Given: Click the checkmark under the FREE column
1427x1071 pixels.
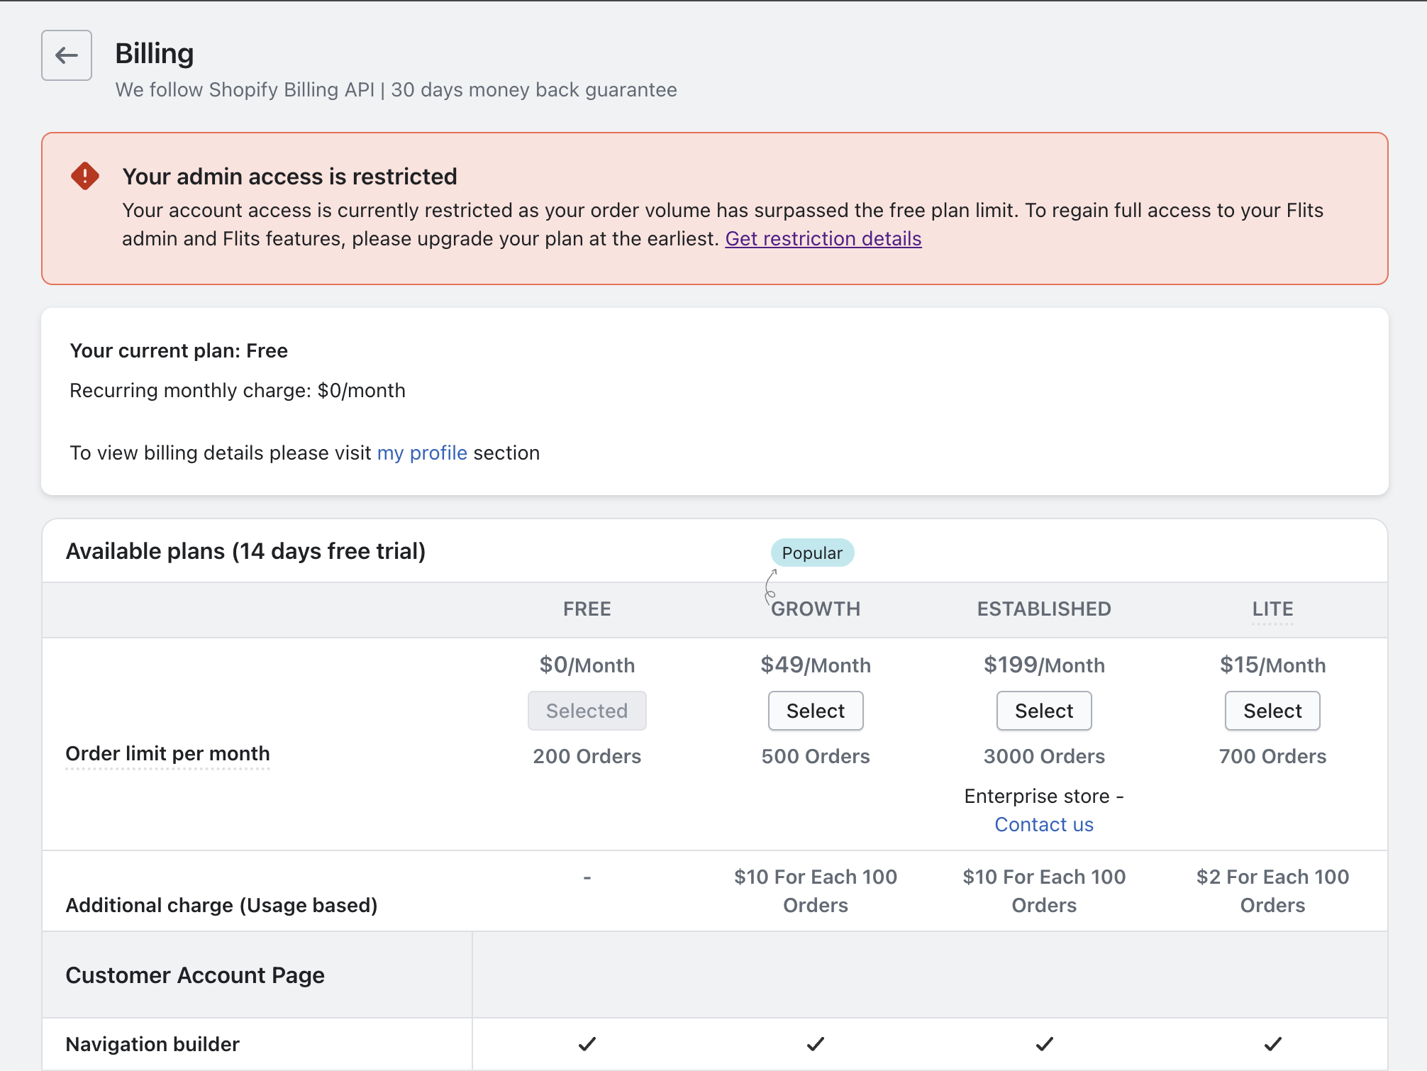Looking at the screenshot, I should coord(587,1044).
